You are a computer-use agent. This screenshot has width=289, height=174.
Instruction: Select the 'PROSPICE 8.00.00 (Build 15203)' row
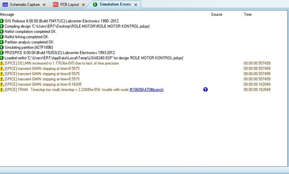[60, 52]
